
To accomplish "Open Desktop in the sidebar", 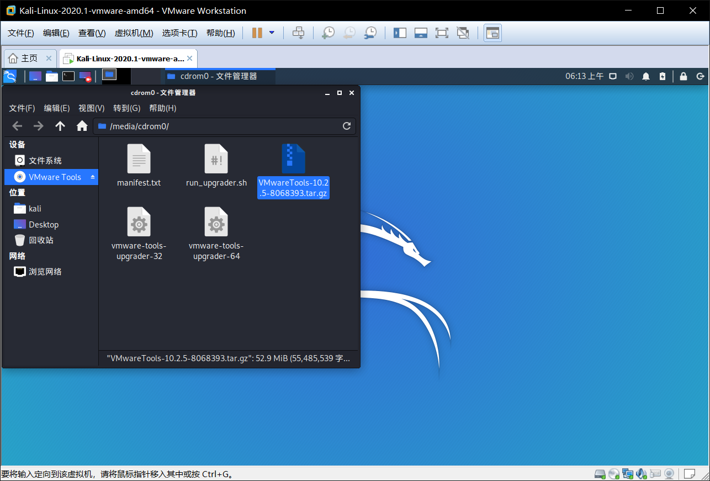I will [x=51, y=225].
